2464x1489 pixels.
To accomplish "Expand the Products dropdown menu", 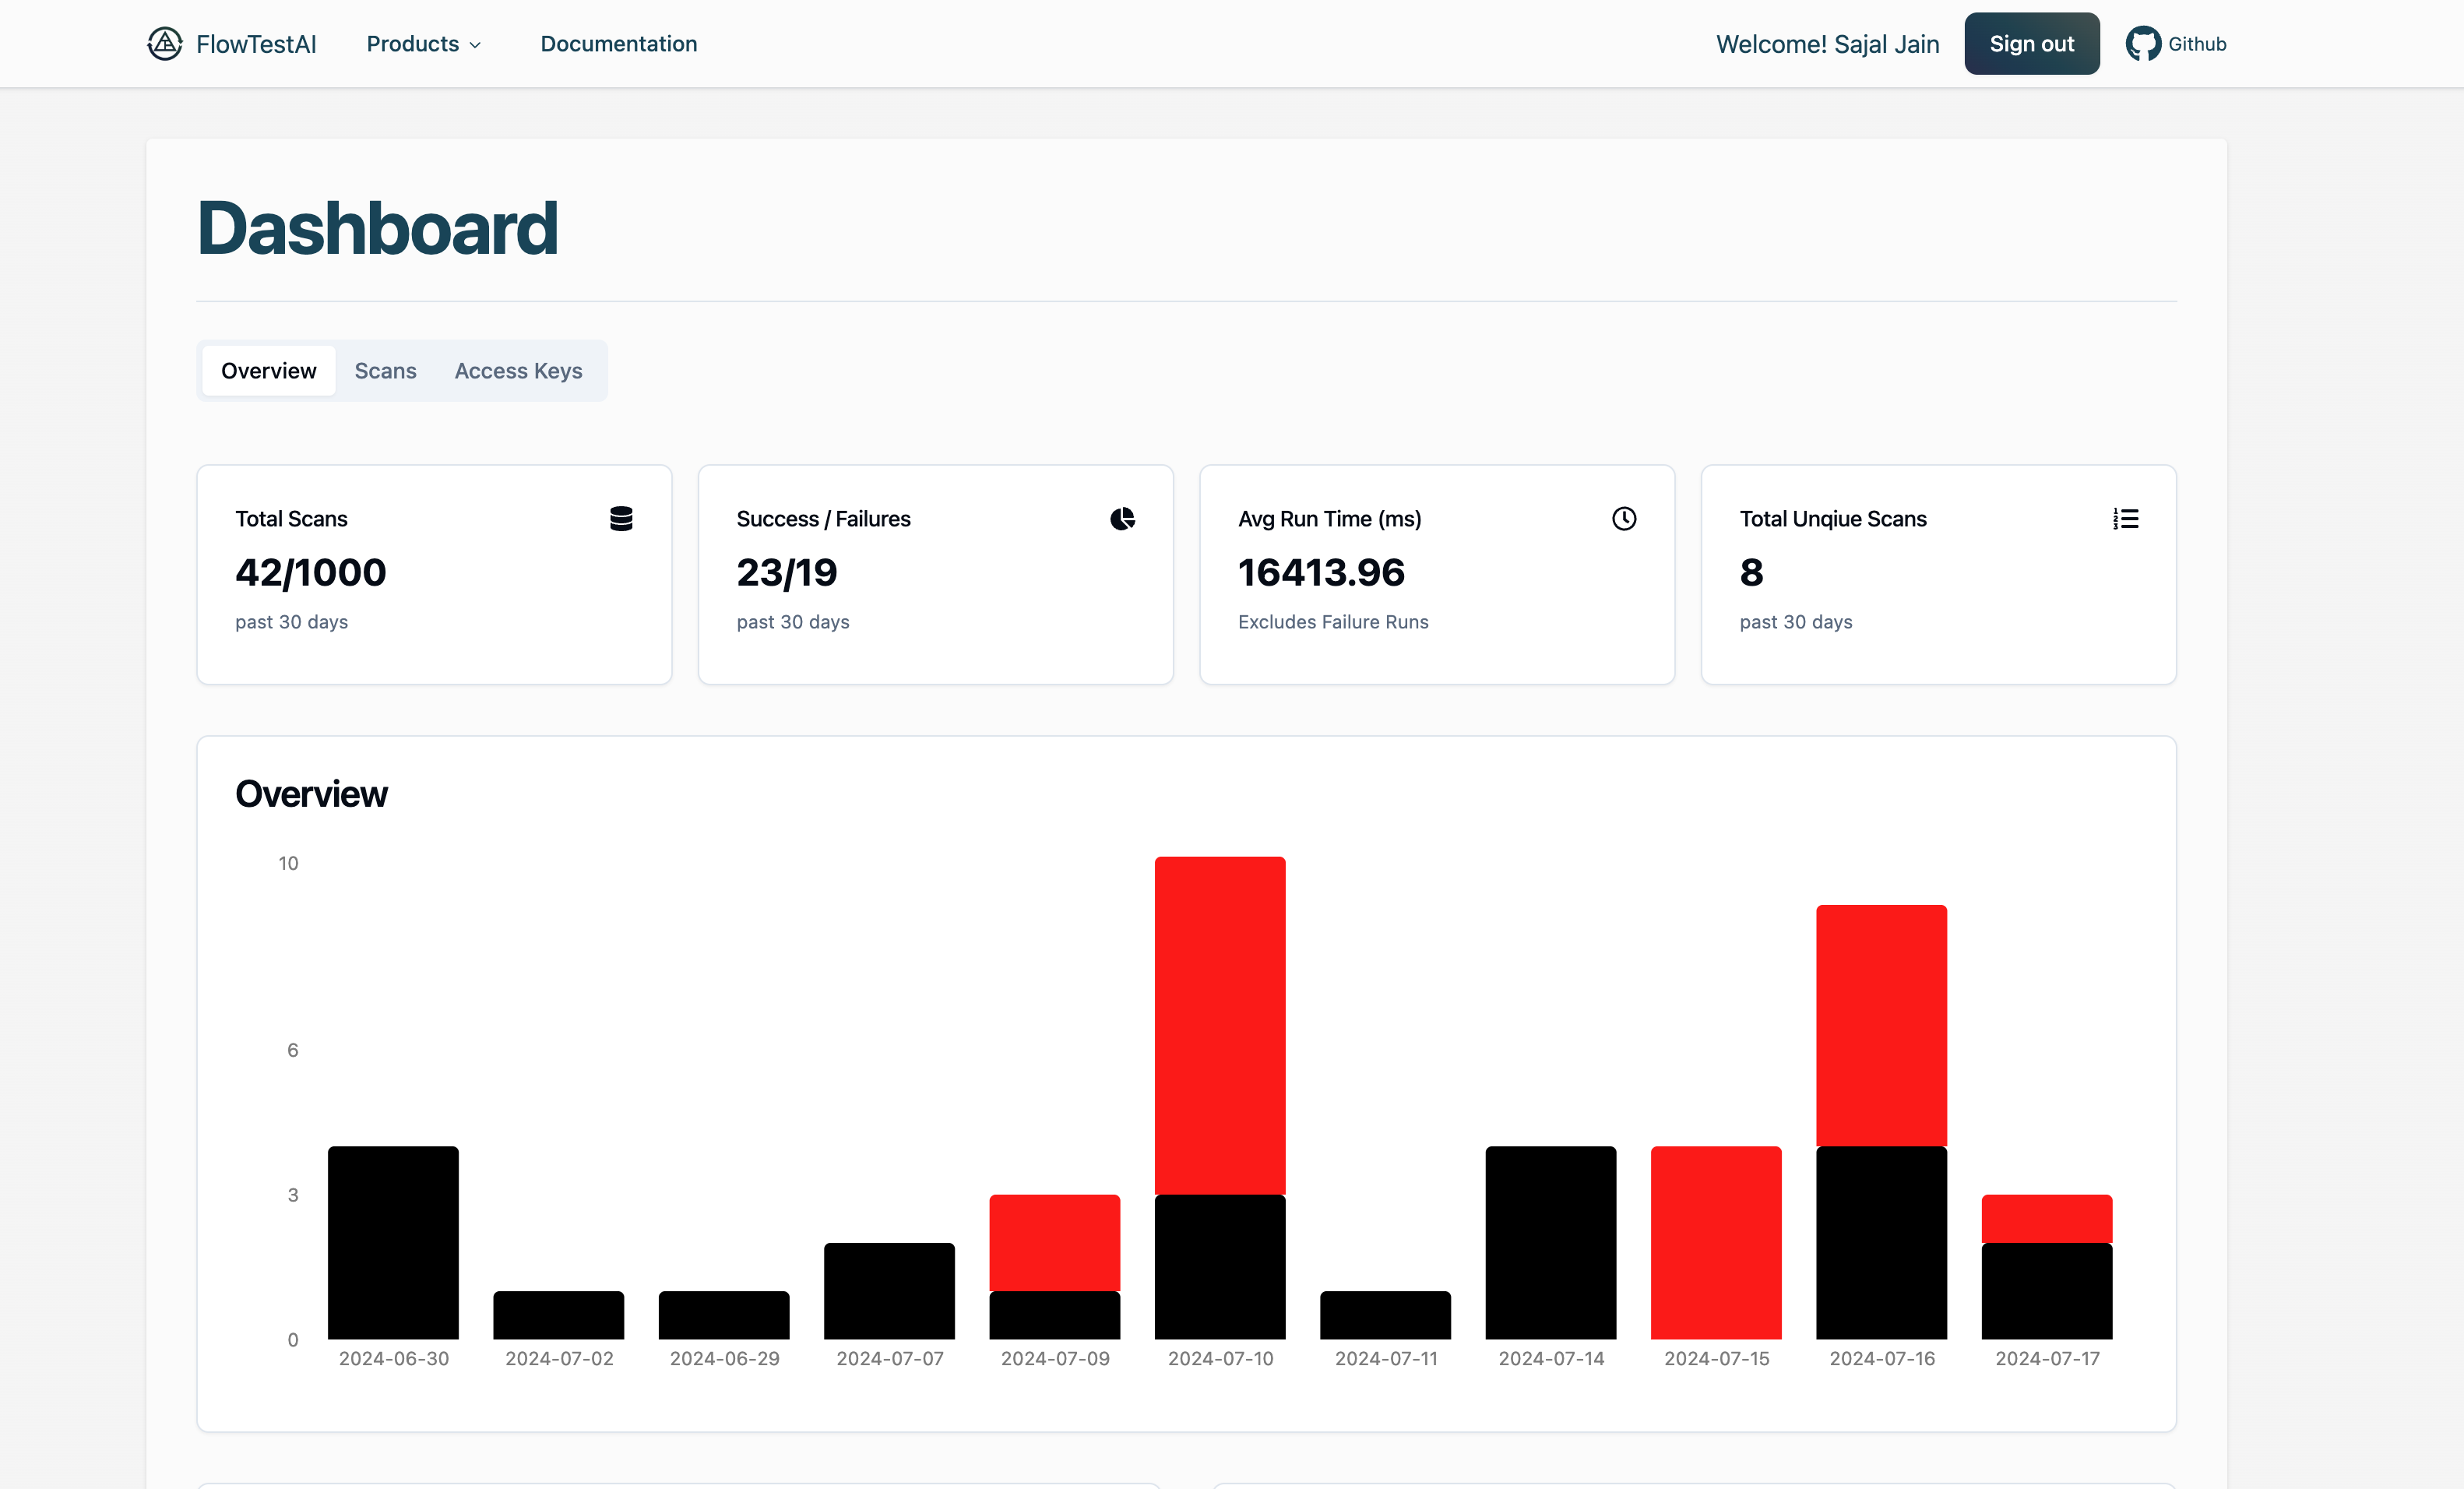I will 413,44.
